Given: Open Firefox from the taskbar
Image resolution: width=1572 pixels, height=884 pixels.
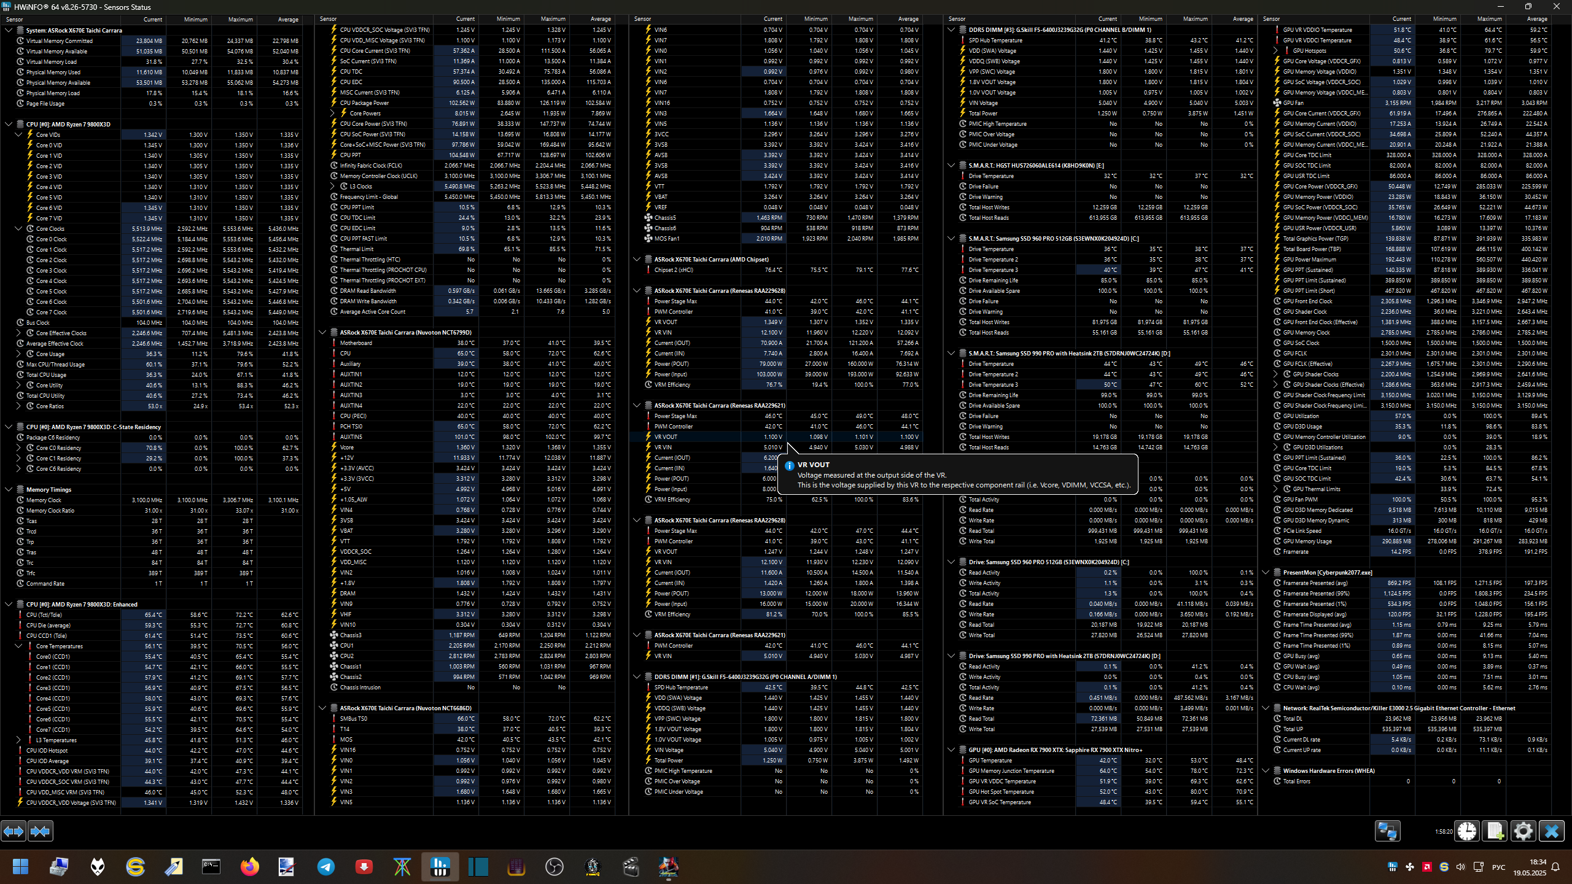Looking at the screenshot, I should click(249, 867).
